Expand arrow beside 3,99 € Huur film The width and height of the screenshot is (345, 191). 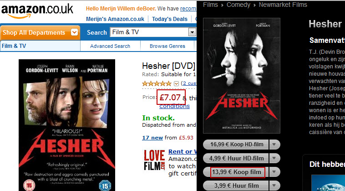tap(274, 186)
